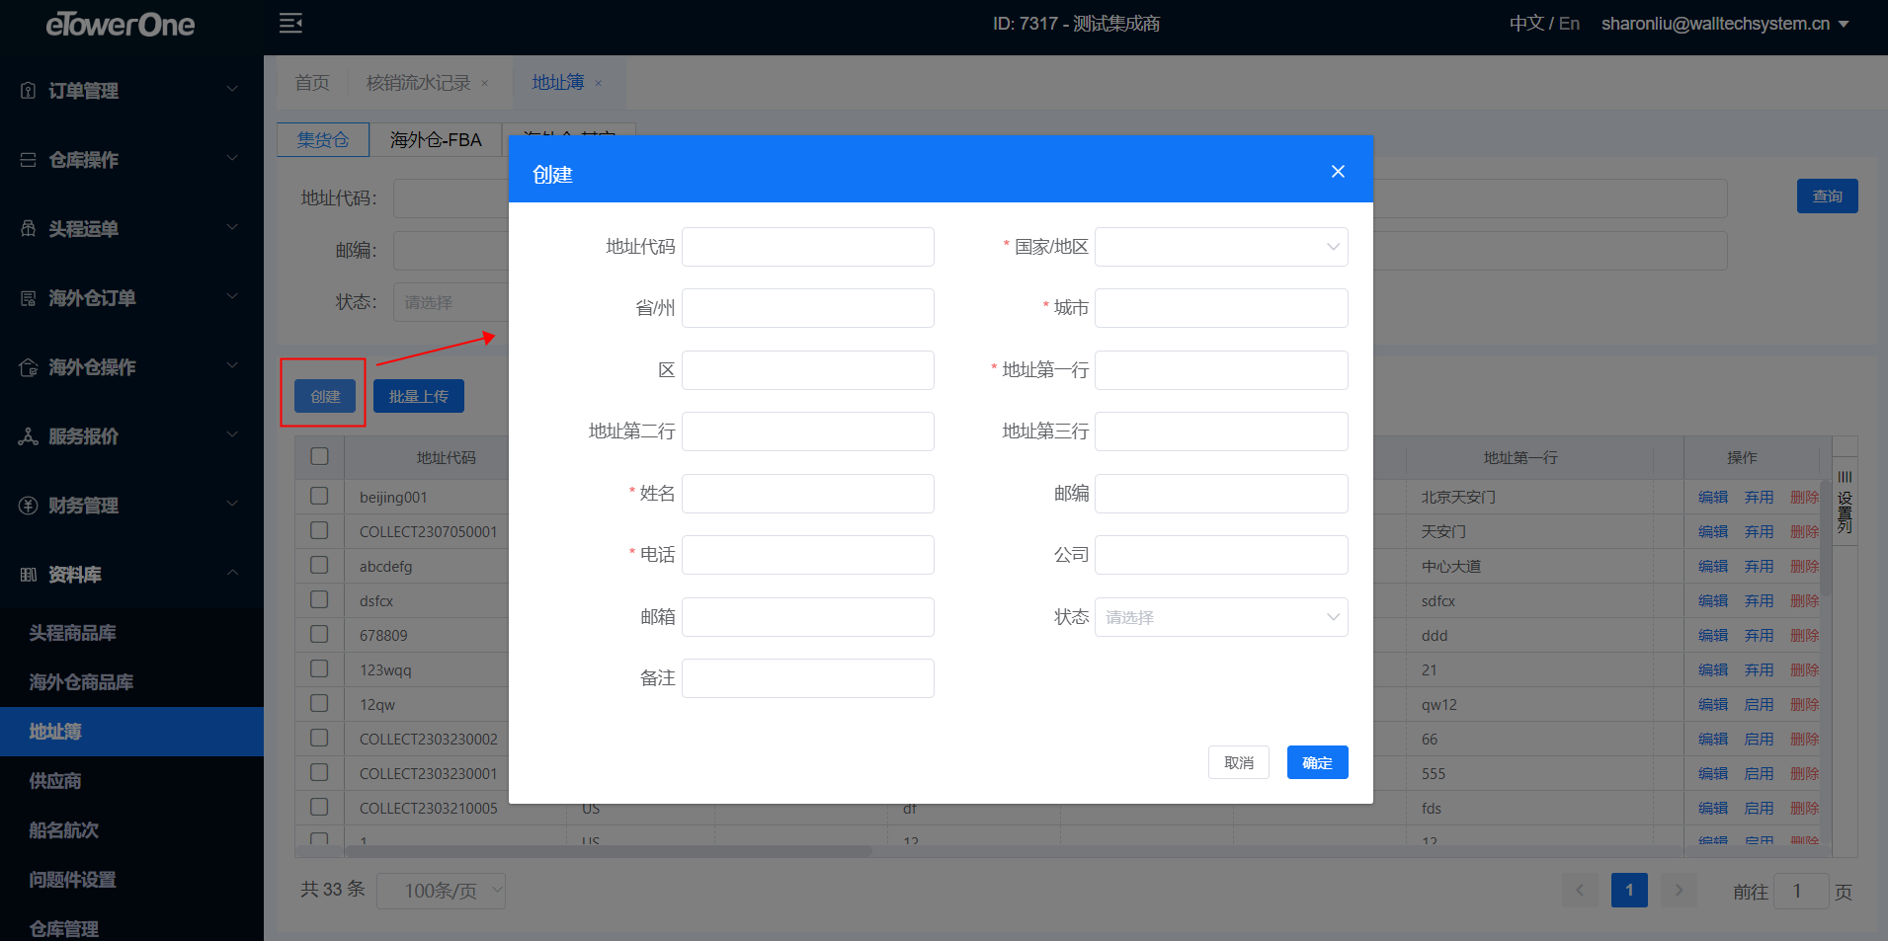Open the 国家/地区 dropdown

(1221, 247)
